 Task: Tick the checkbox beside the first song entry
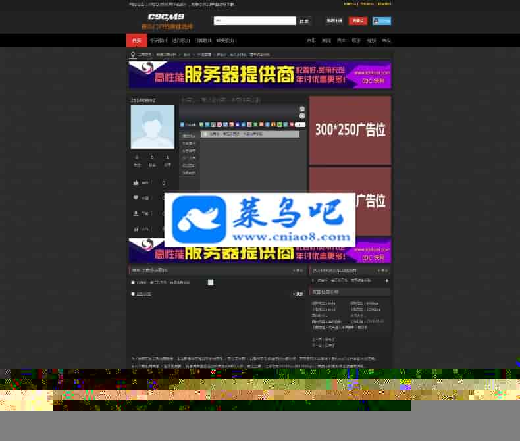pyautogui.click(x=133, y=282)
